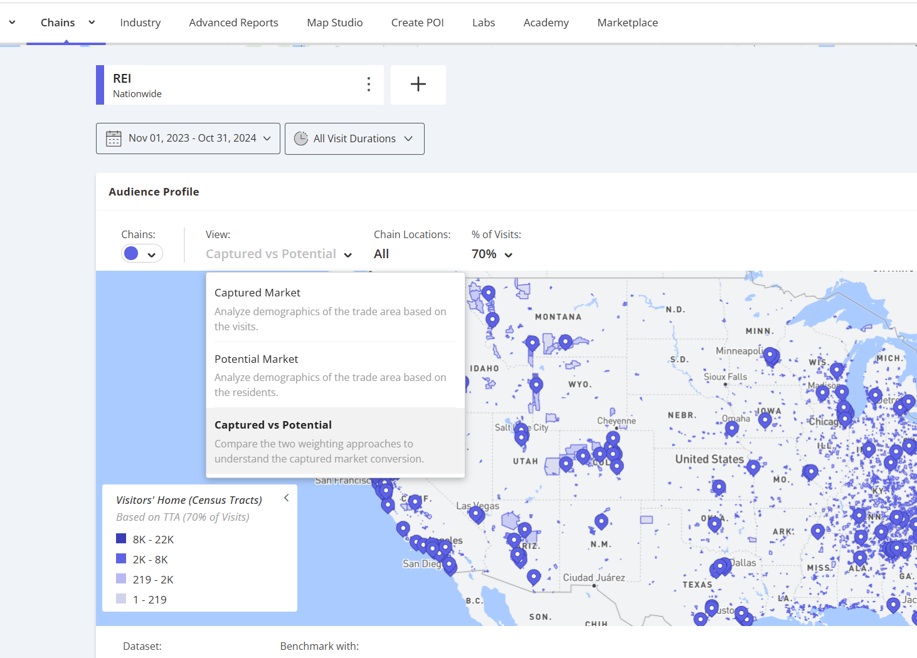Toggle the Captured vs Potential view dropdown
Viewport: 917px width, 658px height.
coord(278,254)
